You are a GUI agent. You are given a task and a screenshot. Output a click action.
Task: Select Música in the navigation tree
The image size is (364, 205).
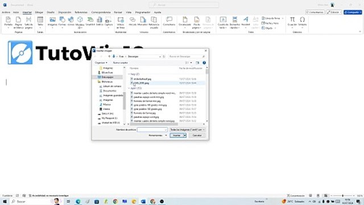(107, 105)
